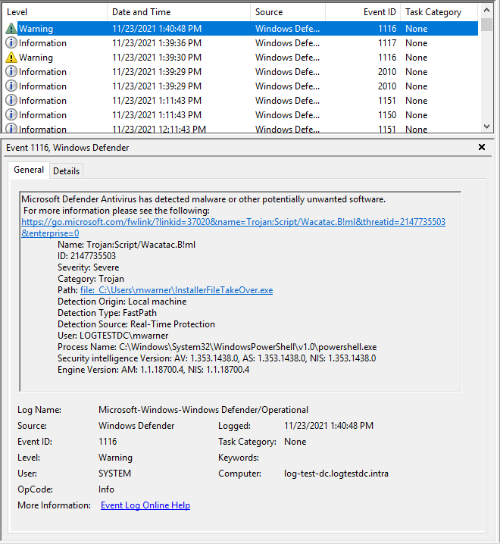Click the 'Name: Trojan:Script/Wacatac.B!ml' line
This screenshot has width=500, height=544.
(x=127, y=245)
